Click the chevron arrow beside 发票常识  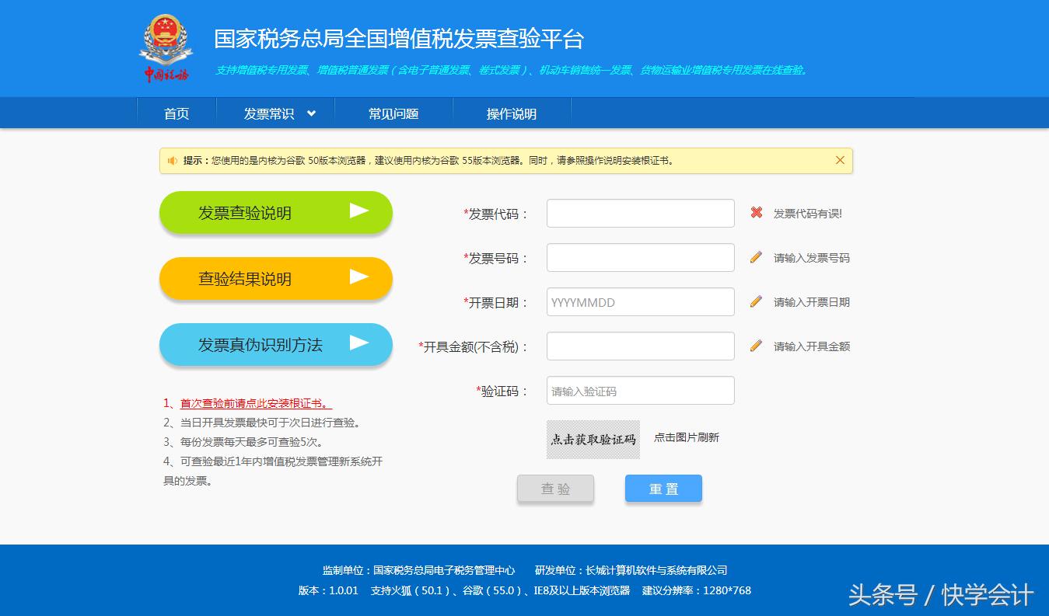point(310,113)
